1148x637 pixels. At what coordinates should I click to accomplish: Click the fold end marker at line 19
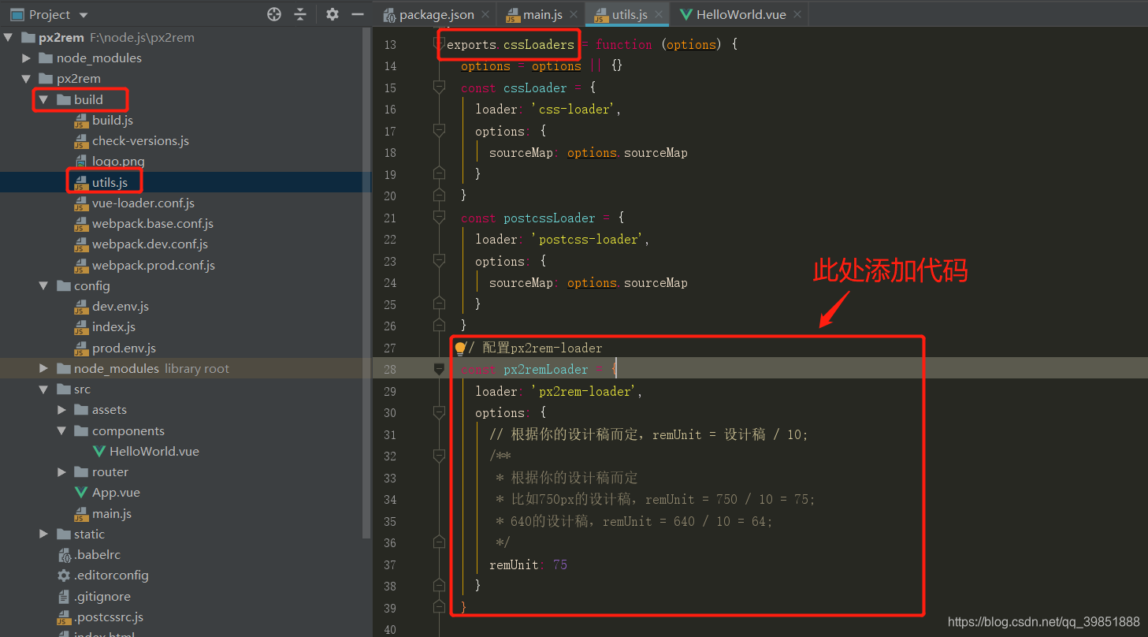pos(440,173)
